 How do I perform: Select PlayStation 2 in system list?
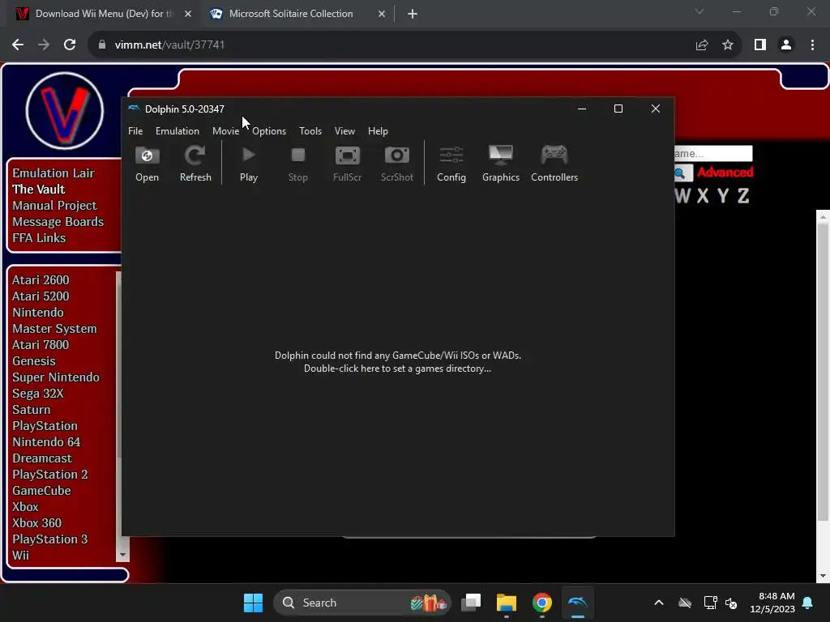49,475
